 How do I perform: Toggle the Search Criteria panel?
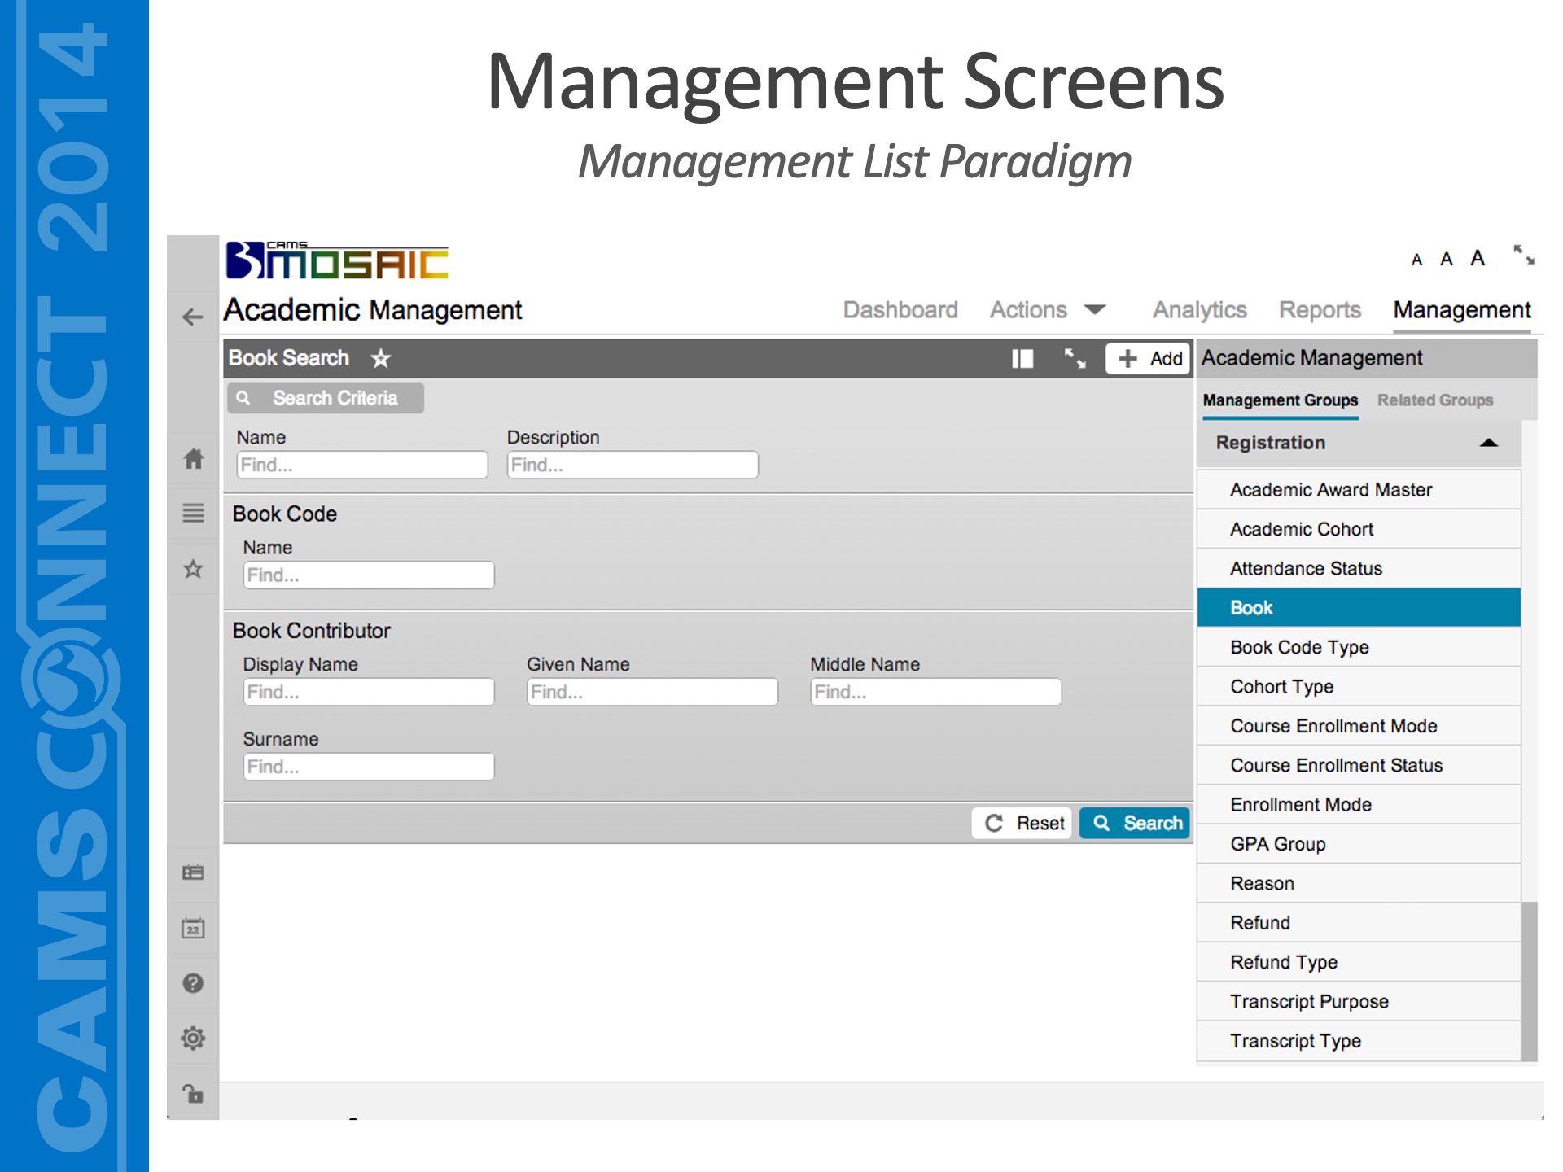(325, 398)
